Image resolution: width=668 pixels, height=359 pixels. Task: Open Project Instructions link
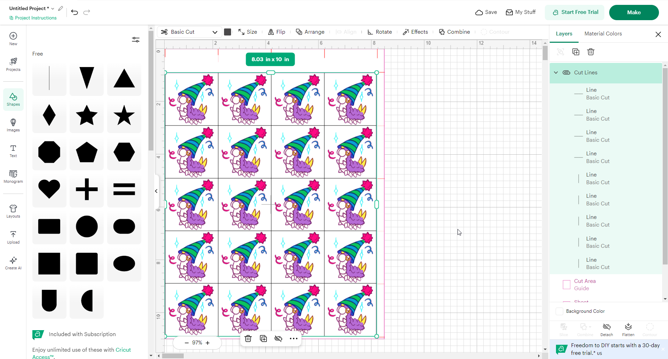coord(33,18)
